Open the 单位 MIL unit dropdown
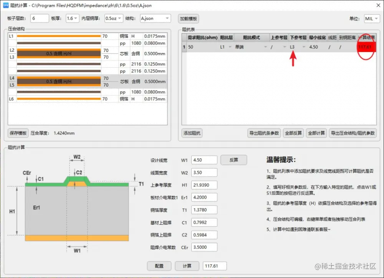The width and height of the screenshot is (384, 278). (x=372, y=18)
